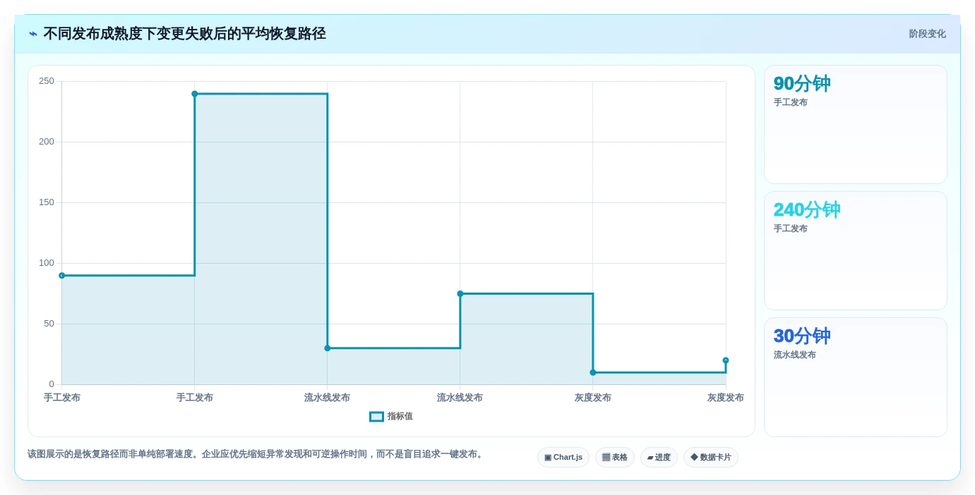Click the teal legend swatch for 指标值

[x=376, y=417]
